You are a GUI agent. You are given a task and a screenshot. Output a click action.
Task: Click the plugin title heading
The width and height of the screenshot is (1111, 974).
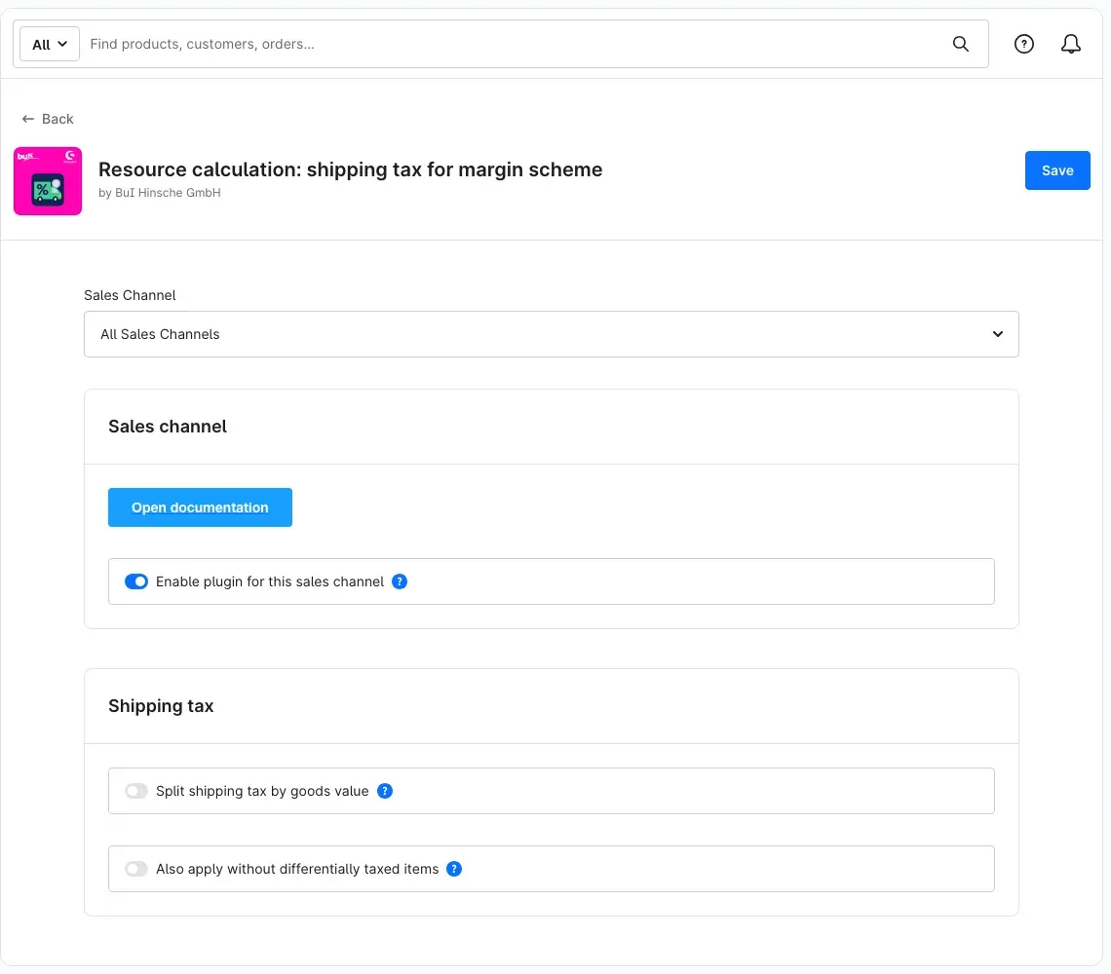click(350, 169)
